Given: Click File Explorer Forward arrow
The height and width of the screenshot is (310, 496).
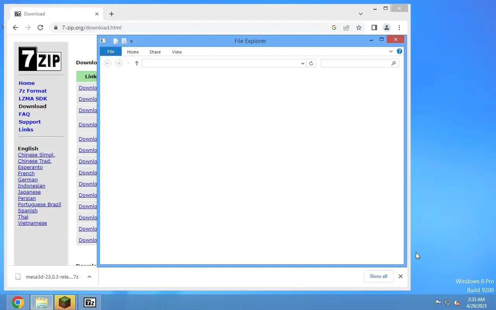Looking at the screenshot, I should pyautogui.click(x=119, y=63).
